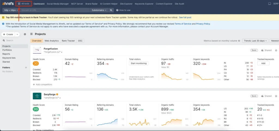Expand the Create button dropdown arrow
This screenshot has height=131, width=279.
pos(17,35)
